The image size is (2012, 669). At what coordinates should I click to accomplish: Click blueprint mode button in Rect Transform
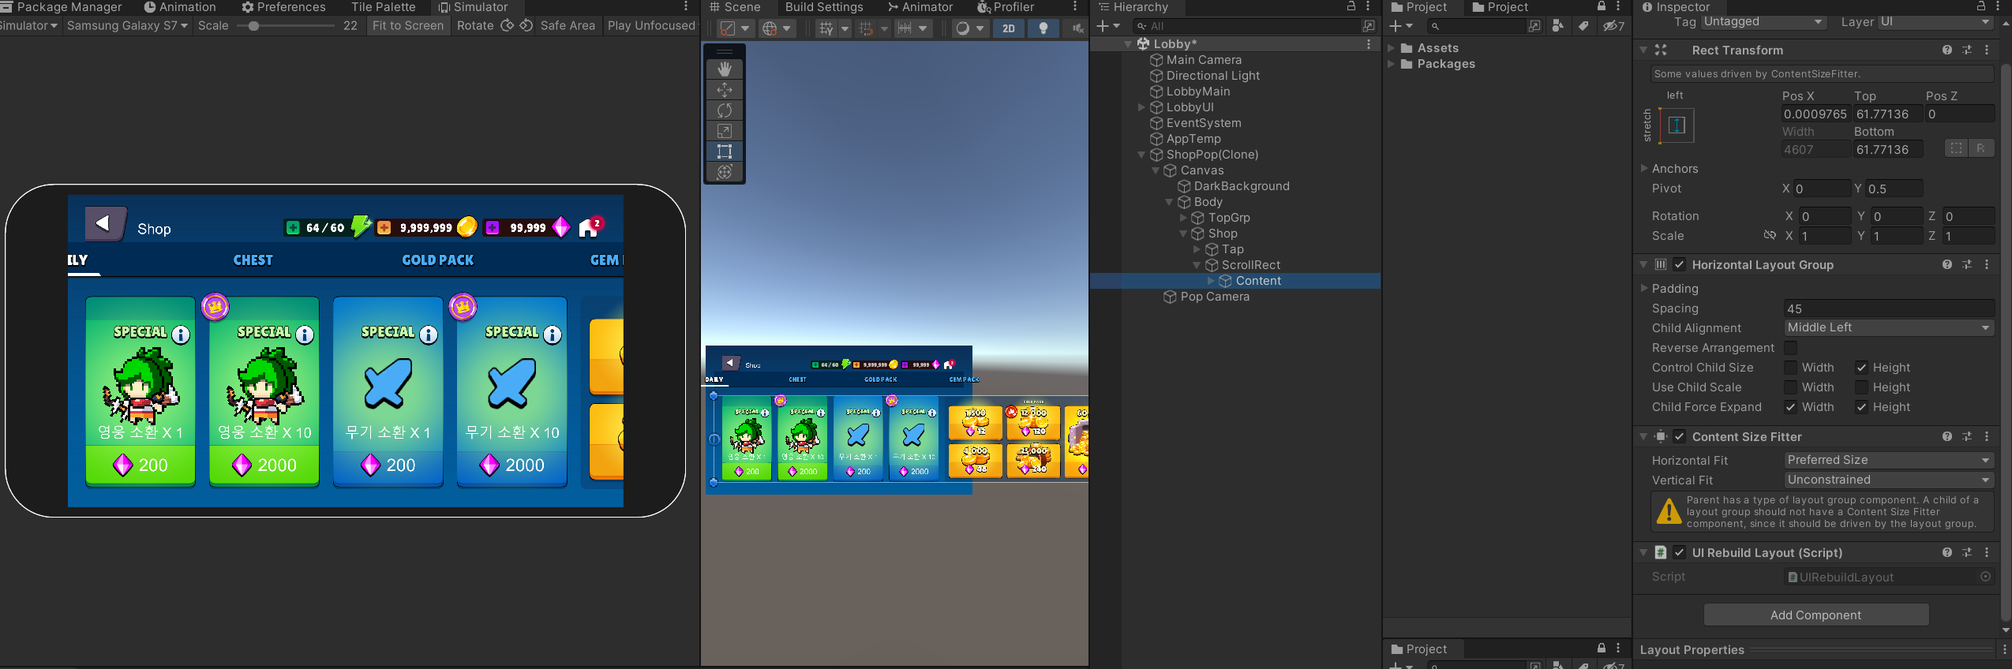tap(1956, 148)
